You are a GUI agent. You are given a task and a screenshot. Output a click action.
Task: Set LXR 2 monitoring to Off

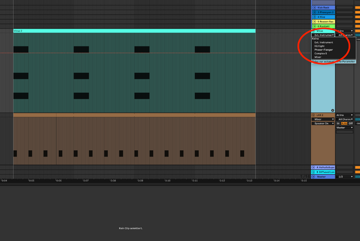coord(350,124)
